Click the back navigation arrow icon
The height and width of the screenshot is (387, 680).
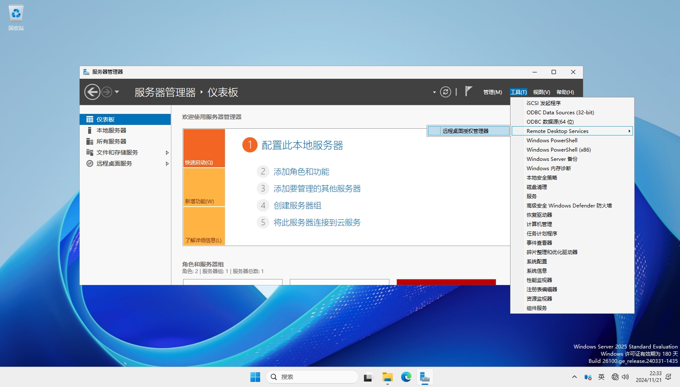(x=92, y=92)
